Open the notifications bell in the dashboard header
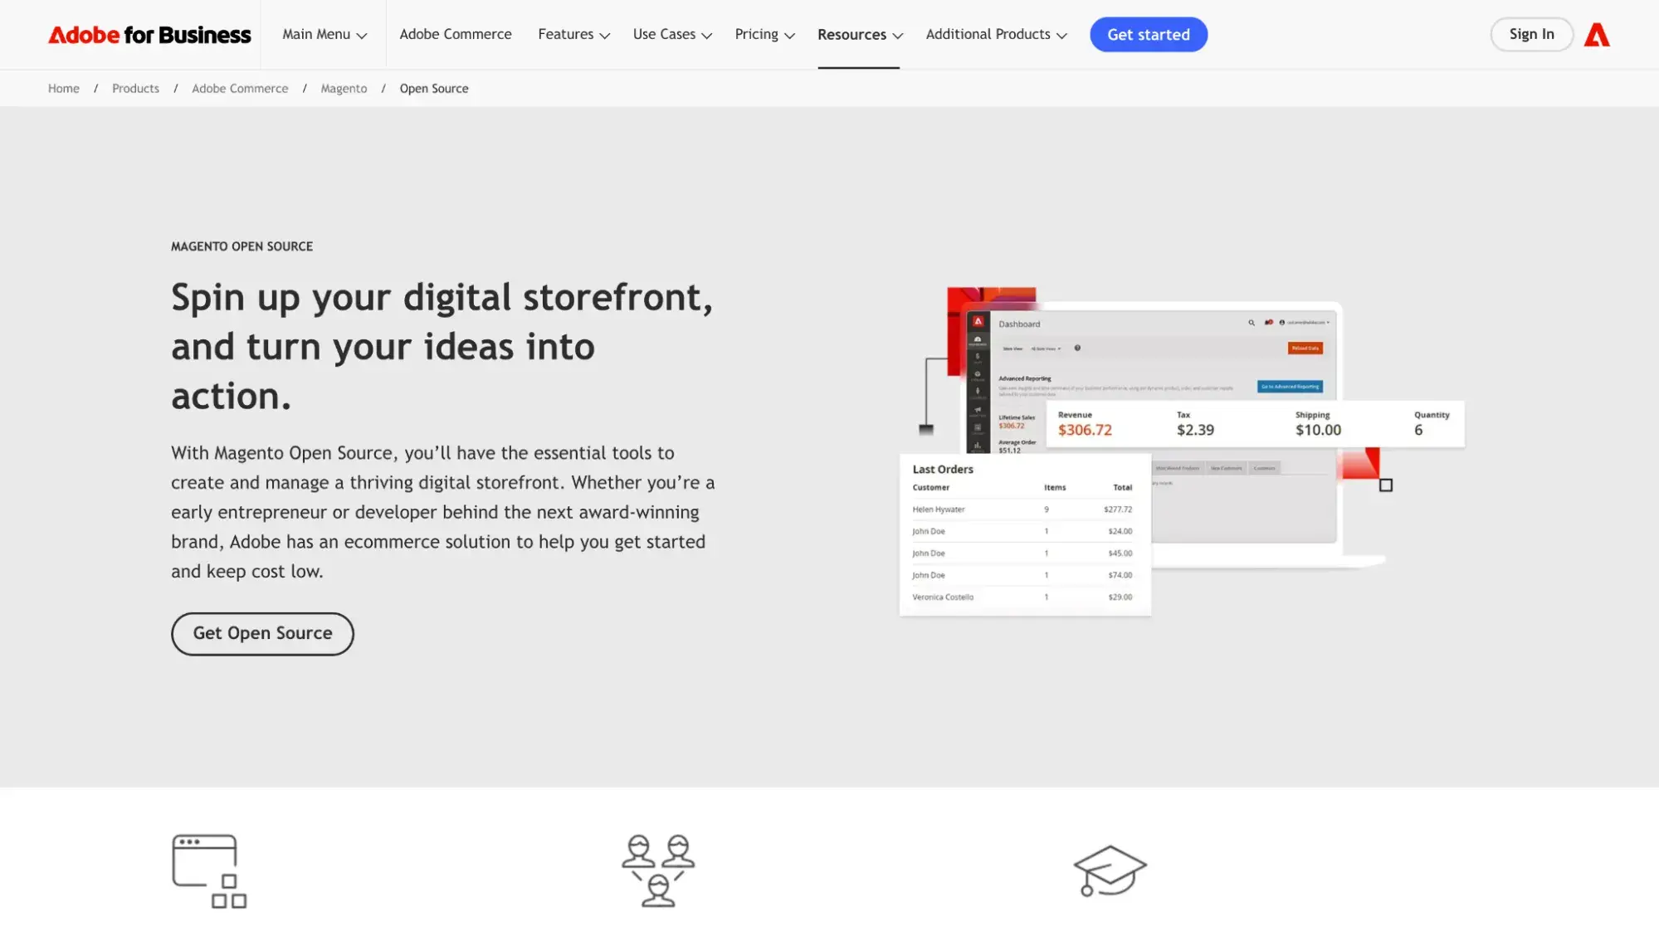Screen dimensions: 1659x941 (1267, 323)
